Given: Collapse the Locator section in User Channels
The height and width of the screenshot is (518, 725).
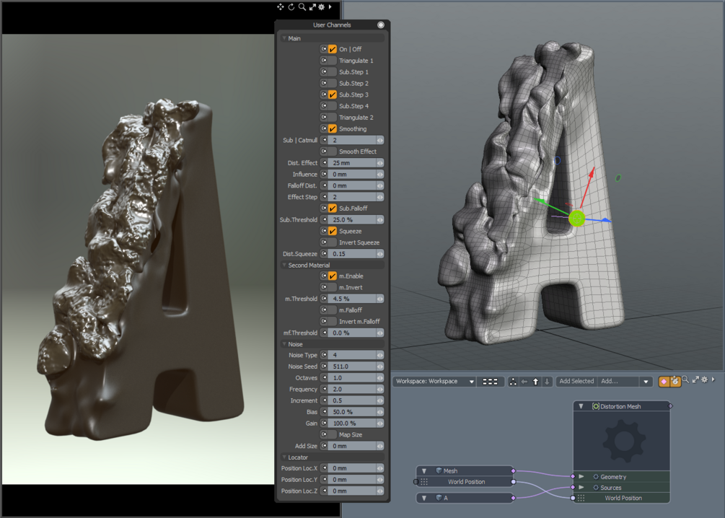Looking at the screenshot, I should click(x=285, y=457).
